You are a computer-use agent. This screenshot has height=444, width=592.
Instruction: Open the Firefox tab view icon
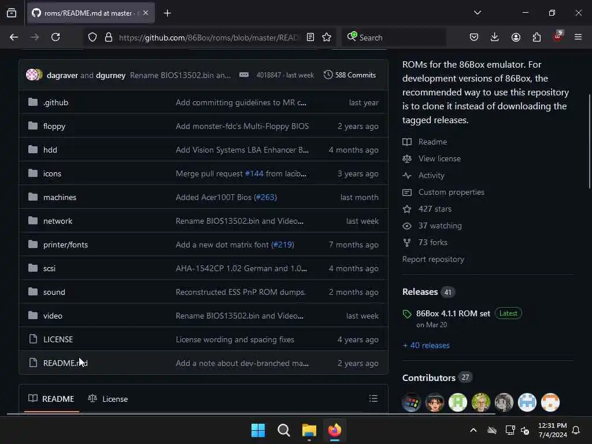[12, 13]
